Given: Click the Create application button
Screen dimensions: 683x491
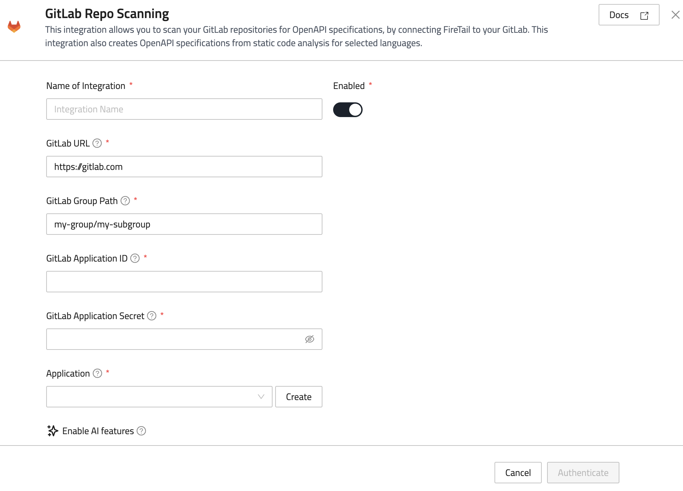Looking at the screenshot, I should tap(298, 397).
